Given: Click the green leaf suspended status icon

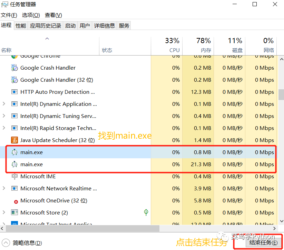Looking at the screenshot, I should [146, 212].
